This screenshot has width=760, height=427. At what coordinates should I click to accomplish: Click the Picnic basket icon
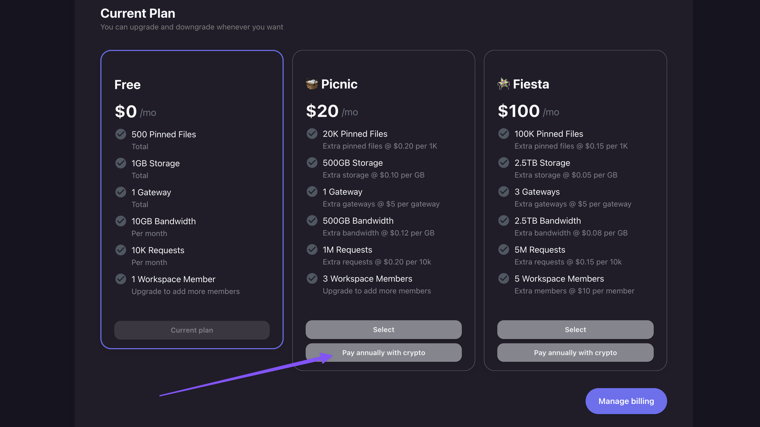312,84
